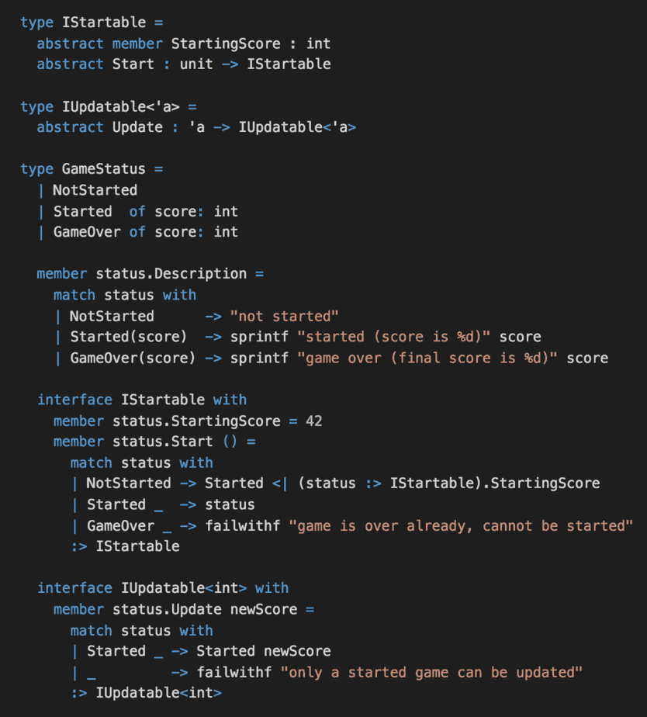647x717 pixels.
Task: Click the final ":> IUpdatable<int>" cast line
Action: 146,693
